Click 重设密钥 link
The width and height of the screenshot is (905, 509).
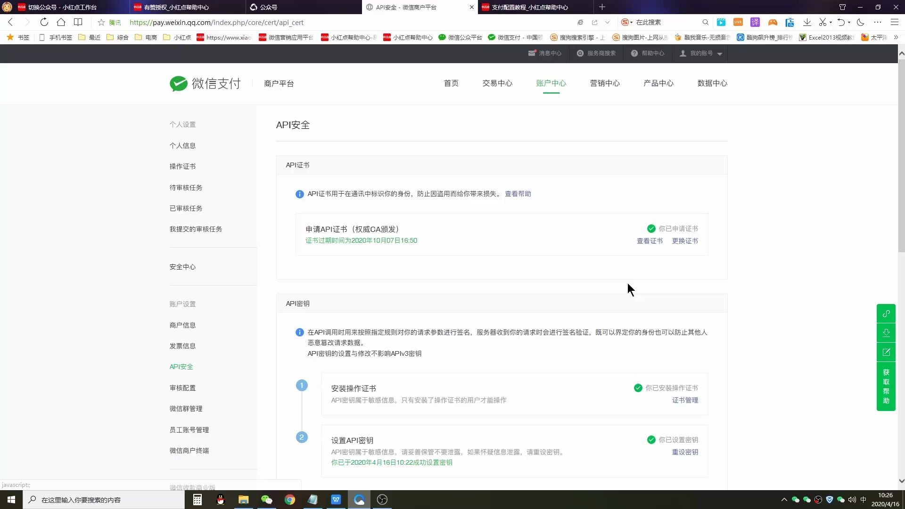(685, 452)
